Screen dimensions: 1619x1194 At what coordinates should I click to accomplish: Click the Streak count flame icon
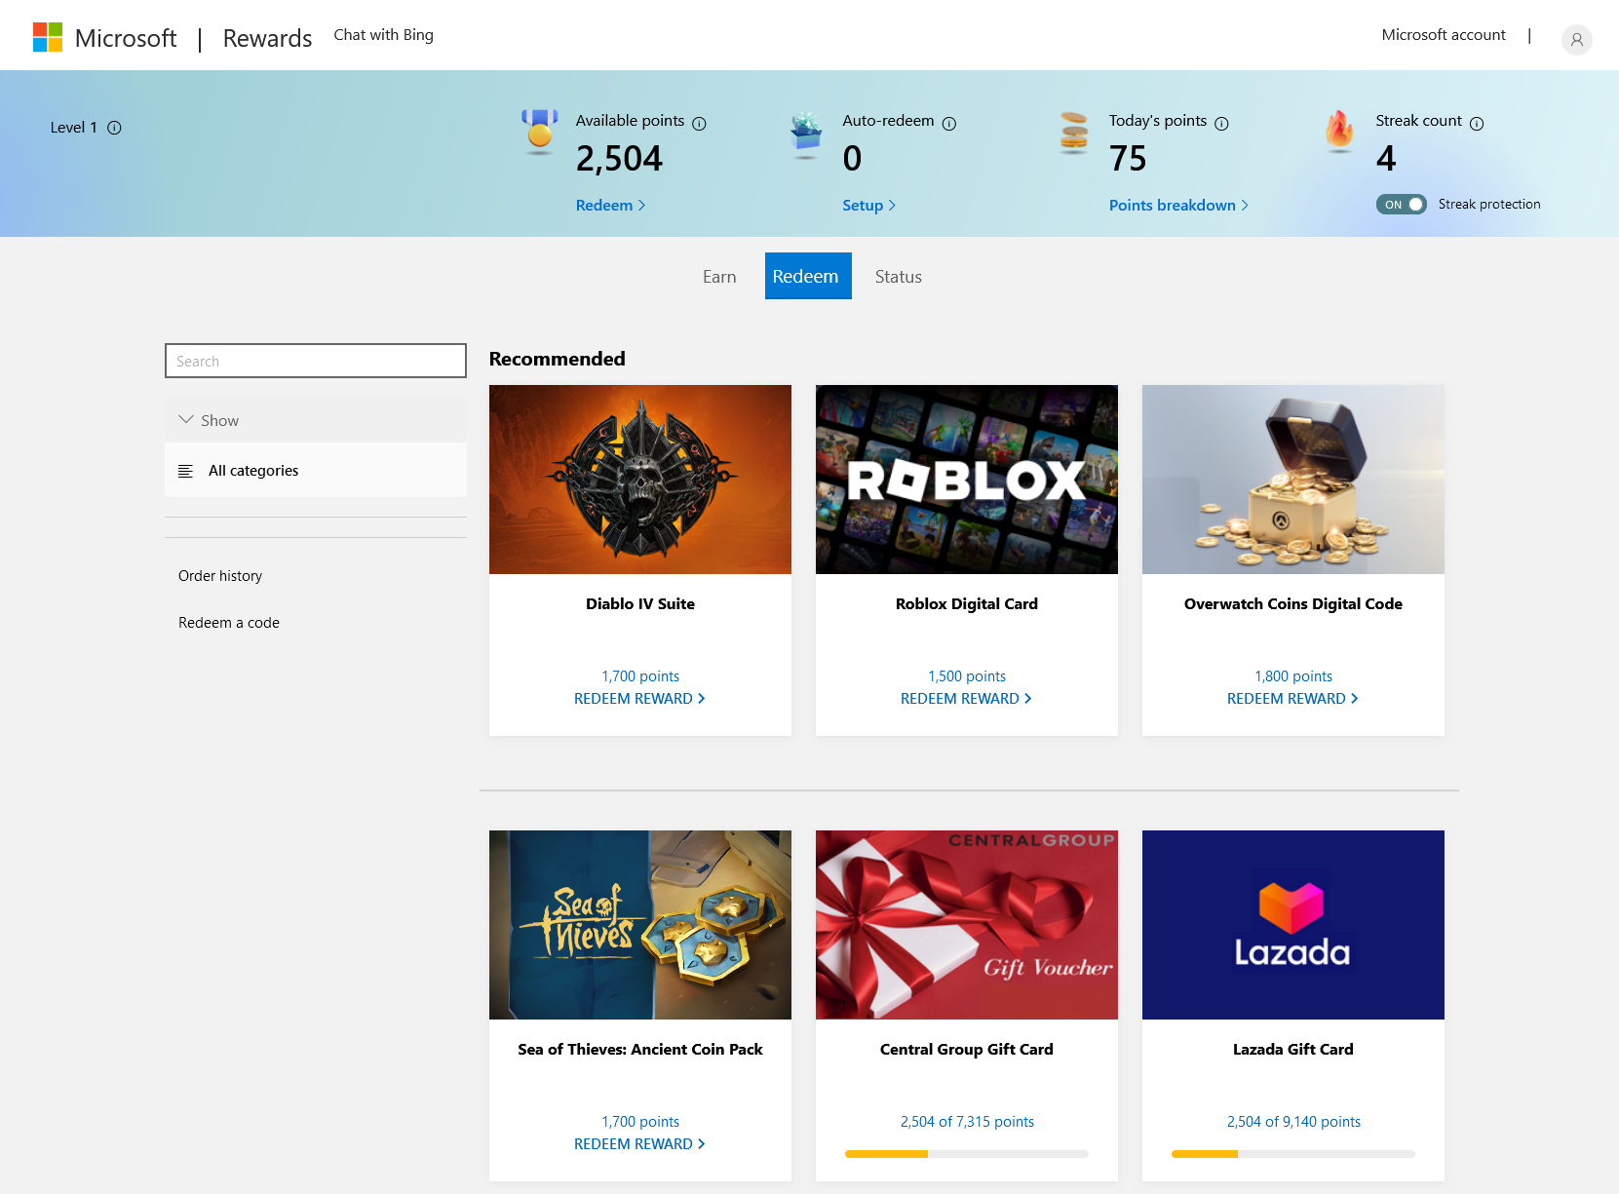1339,131
